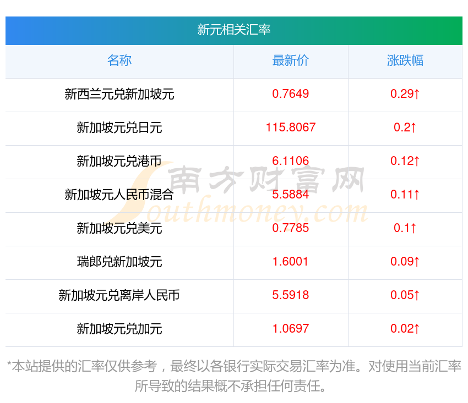The height and width of the screenshot is (403, 468).
Task: Click the change value 0.2↑
Action: click(x=405, y=128)
